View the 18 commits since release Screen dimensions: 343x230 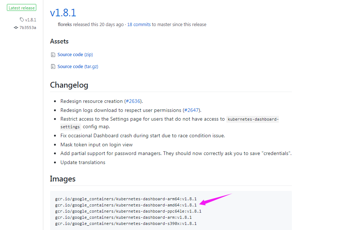pyautogui.click(x=139, y=25)
